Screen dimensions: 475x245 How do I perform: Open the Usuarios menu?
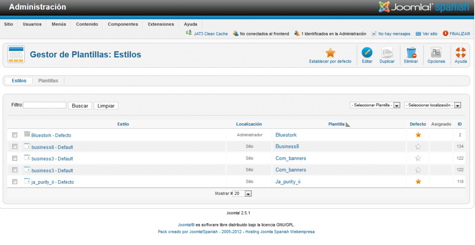click(32, 24)
